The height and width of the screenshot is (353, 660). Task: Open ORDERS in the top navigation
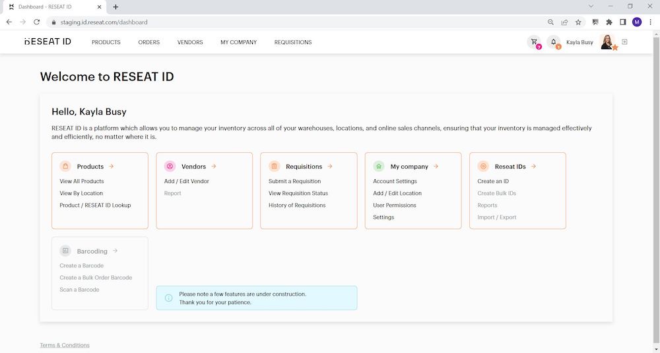(149, 42)
